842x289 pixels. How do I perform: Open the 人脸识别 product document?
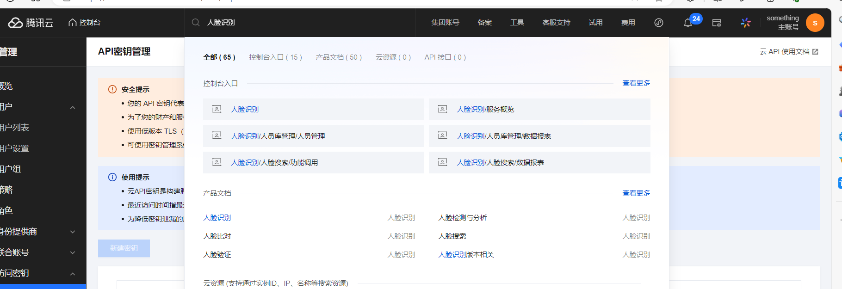click(x=217, y=218)
